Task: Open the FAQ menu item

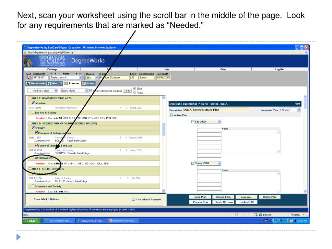Action: pyautogui.click(x=109, y=69)
